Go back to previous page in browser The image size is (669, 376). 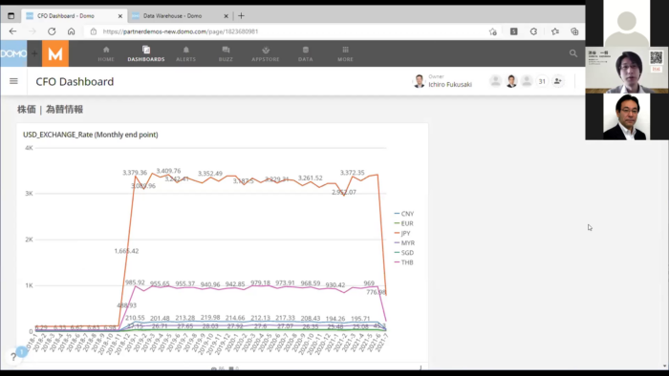tap(12, 31)
